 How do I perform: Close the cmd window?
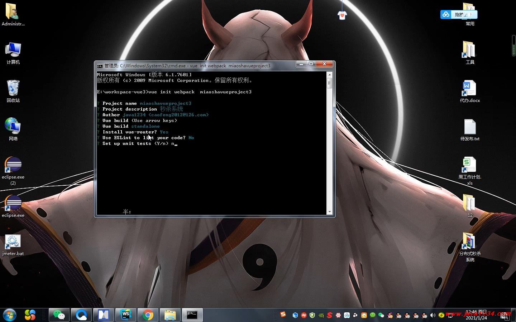tap(324, 64)
